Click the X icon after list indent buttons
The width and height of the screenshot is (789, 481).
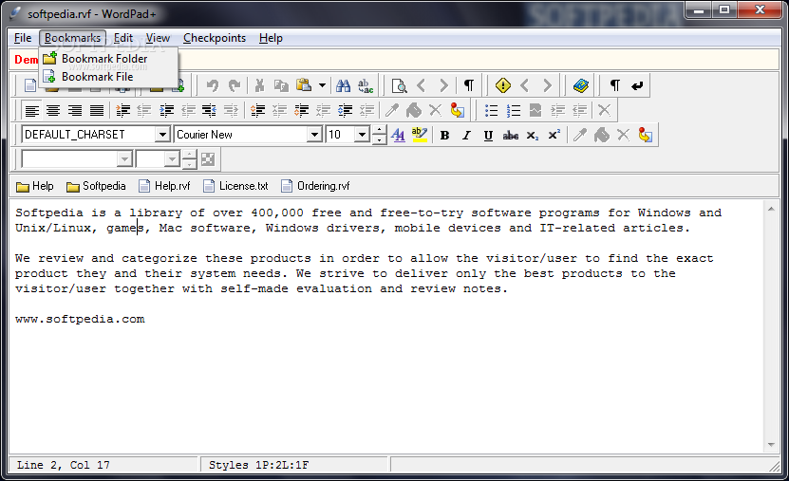pyautogui.click(x=604, y=110)
